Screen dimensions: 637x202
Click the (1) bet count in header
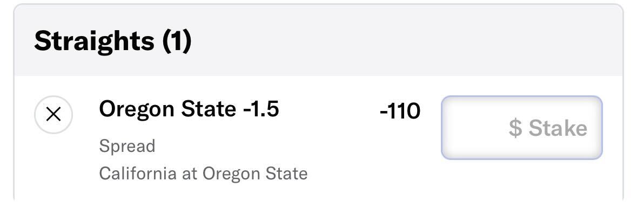tap(177, 41)
